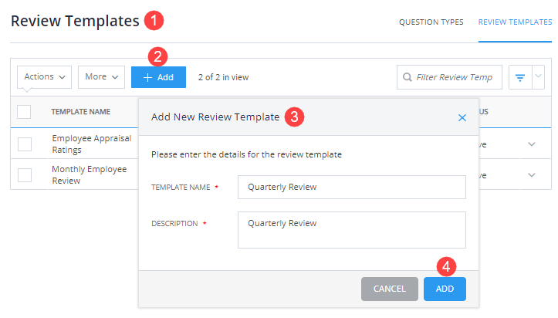Click the Template Name input field
The image size is (558, 318).
pos(352,187)
